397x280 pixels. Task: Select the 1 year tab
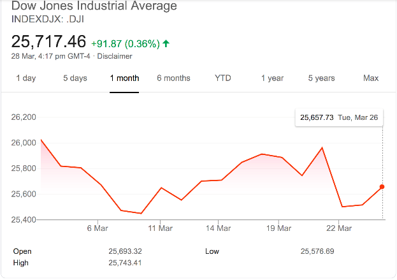[x=272, y=78]
